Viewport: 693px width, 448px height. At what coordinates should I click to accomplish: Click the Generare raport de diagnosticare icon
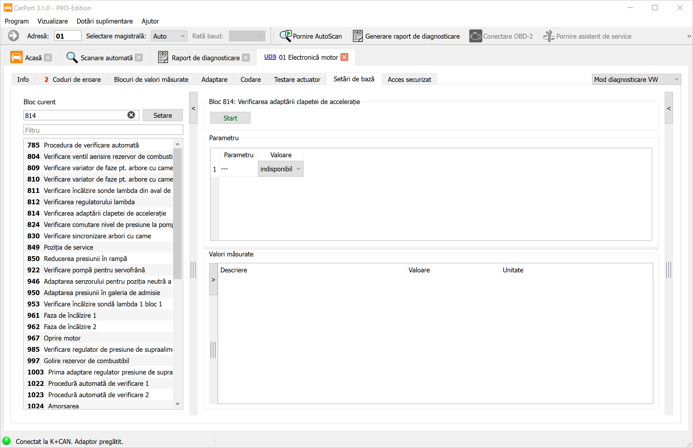click(358, 36)
